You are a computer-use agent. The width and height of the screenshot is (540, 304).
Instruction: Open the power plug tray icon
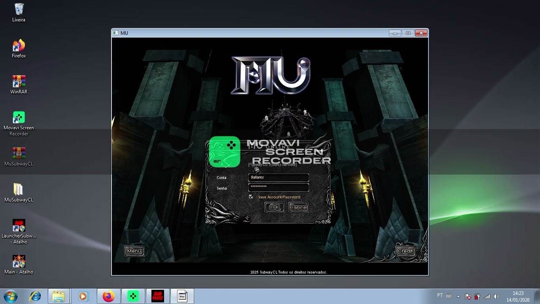click(477, 296)
